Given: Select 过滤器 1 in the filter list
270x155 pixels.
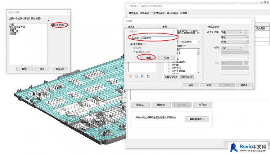Looking at the screenshot, I should click(14, 34).
